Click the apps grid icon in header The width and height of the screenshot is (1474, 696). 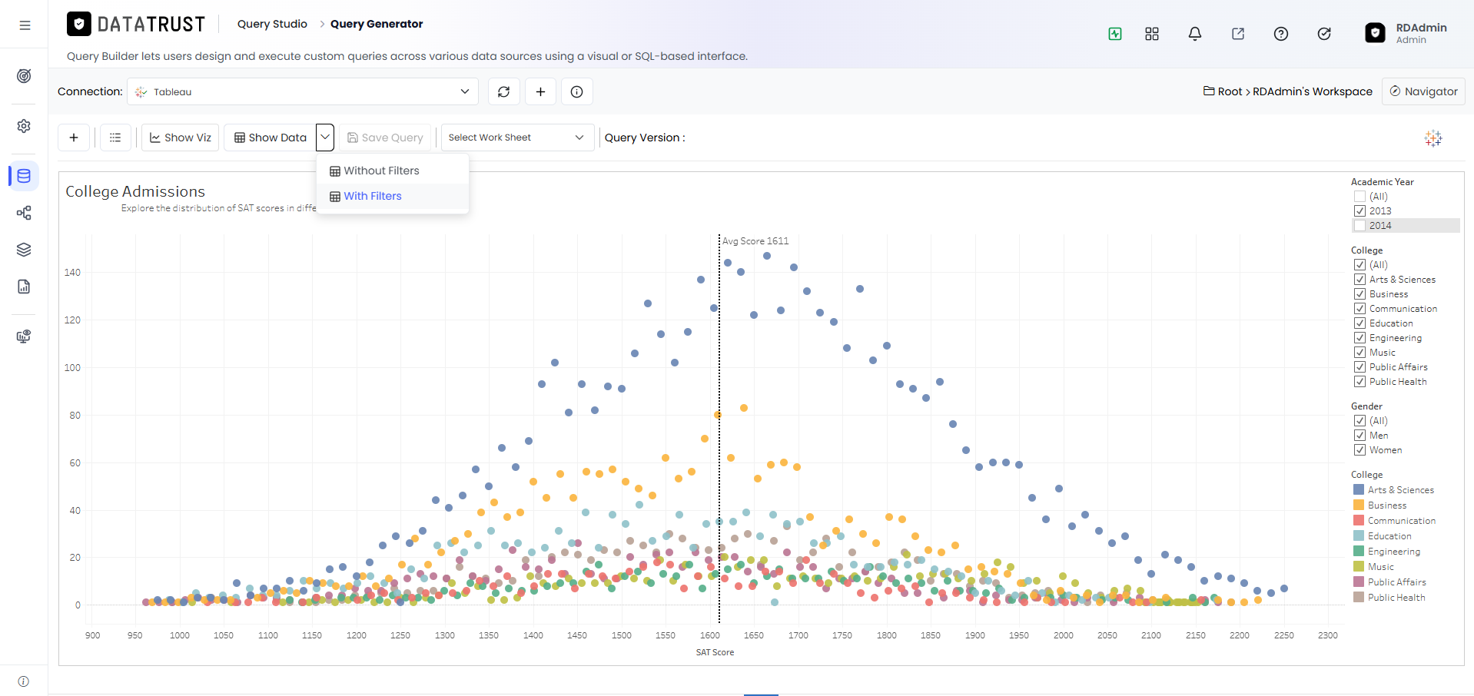point(1151,34)
